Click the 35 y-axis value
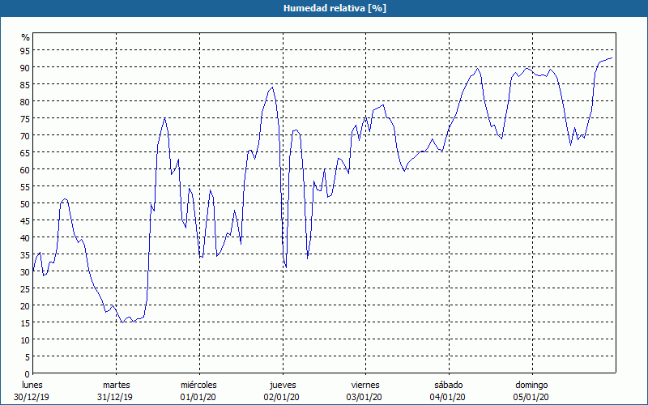 (25, 255)
